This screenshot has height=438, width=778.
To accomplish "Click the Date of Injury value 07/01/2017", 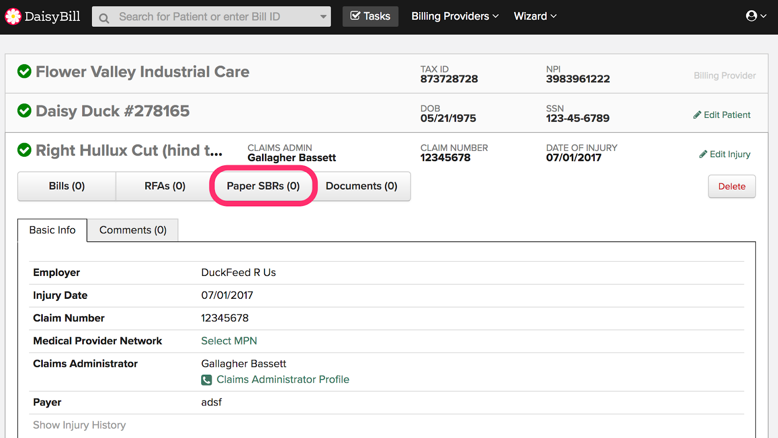I will click(574, 158).
